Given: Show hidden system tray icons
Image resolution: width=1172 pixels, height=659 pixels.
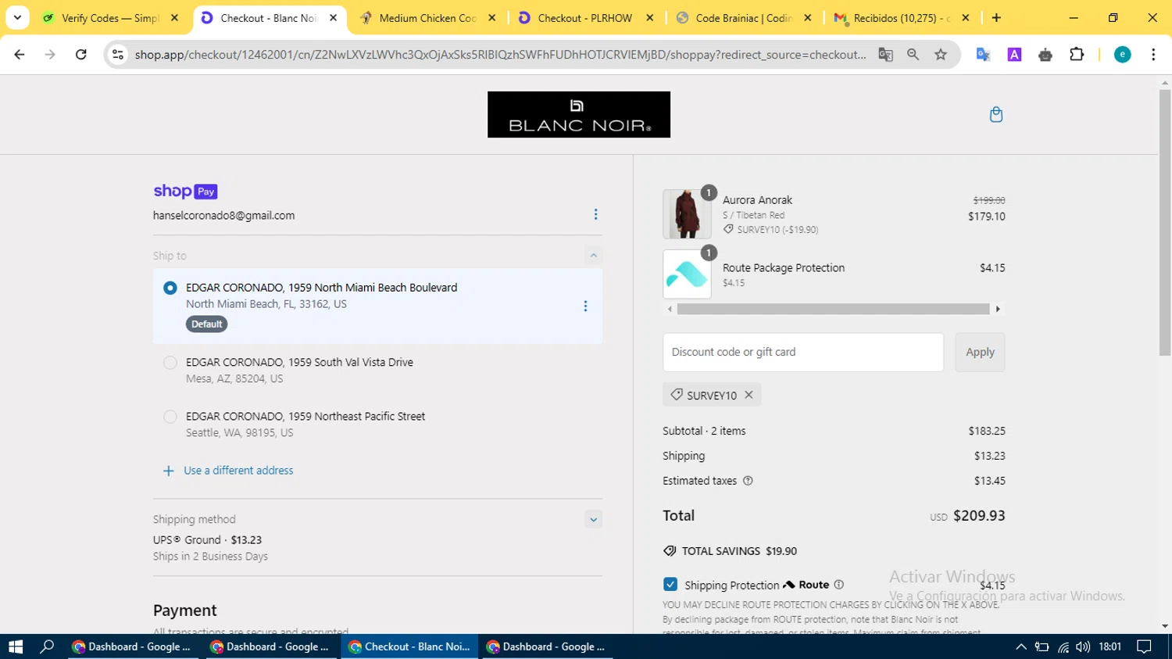Looking at the screenshot, I should pyautogui.click(x=1020, y=646).
